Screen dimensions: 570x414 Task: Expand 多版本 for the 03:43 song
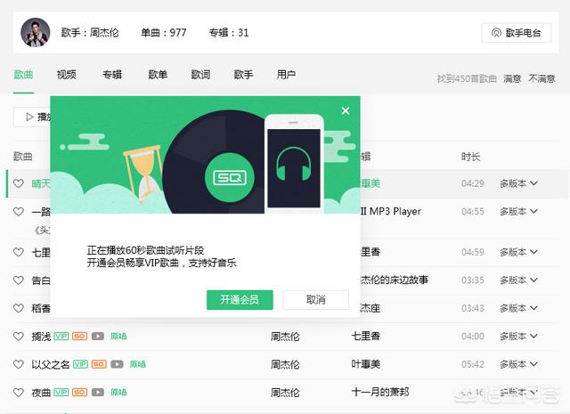pyautogui.click(x=518, y=308)
